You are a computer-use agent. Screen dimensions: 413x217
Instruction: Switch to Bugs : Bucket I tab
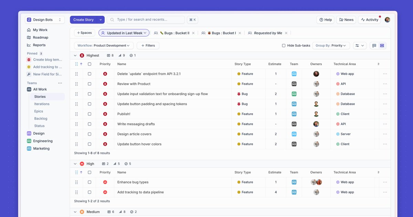[x=219, y=33]
